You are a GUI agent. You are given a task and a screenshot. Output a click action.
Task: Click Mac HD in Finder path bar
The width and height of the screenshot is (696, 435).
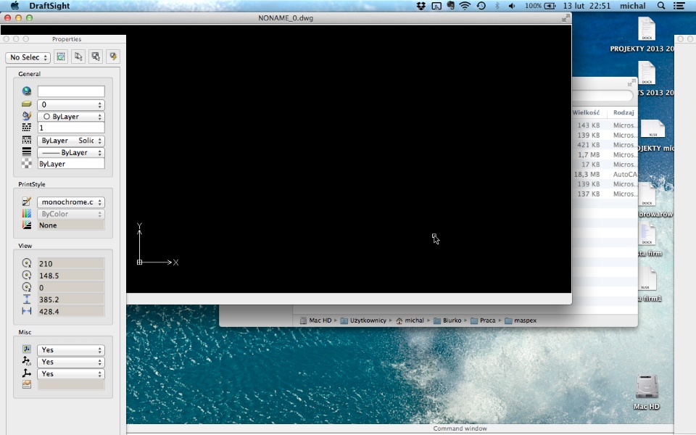coord(316,320)
